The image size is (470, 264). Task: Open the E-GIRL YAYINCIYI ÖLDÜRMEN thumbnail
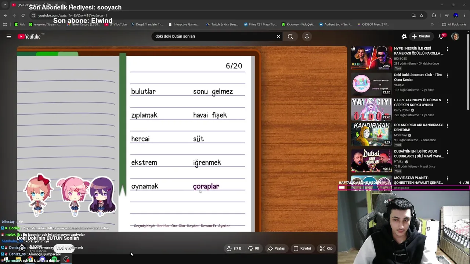371,109
